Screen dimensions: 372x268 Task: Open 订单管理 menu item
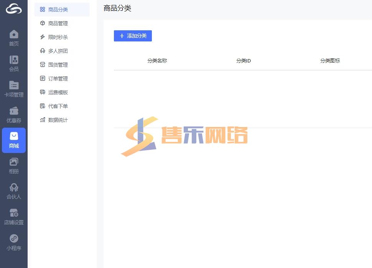pyautogui.click(x=62, y=78)
